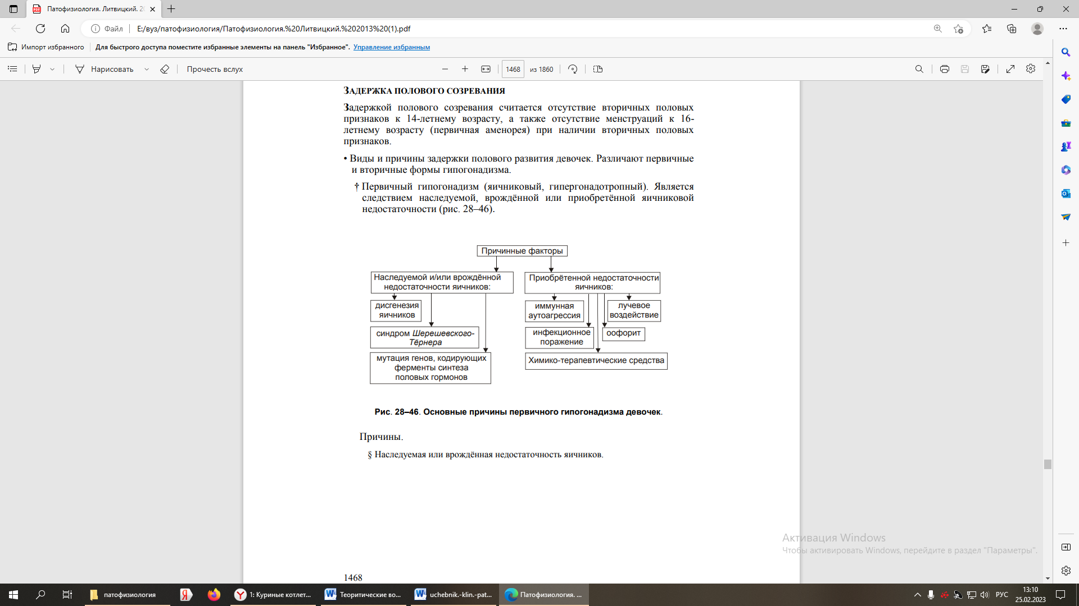Open Collections panel
Screen dimensions: 1079x606
coord(1012,29)
